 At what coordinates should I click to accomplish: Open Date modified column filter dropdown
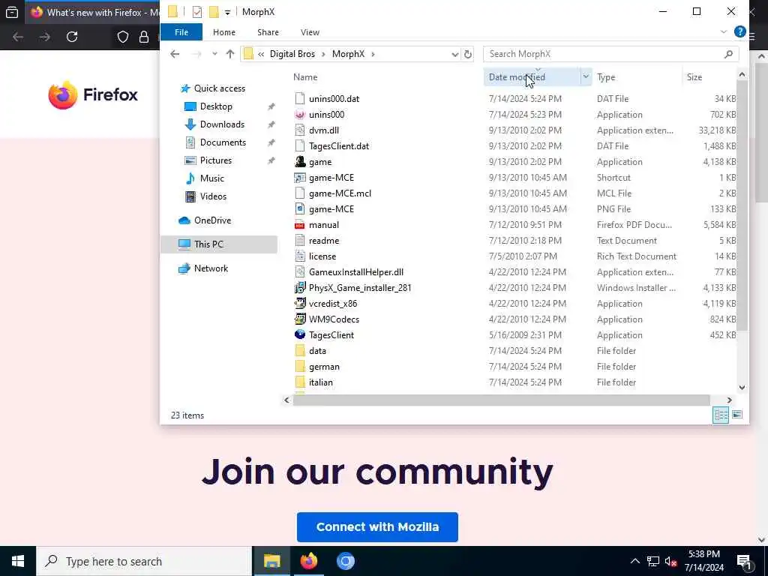pos(586,77)
